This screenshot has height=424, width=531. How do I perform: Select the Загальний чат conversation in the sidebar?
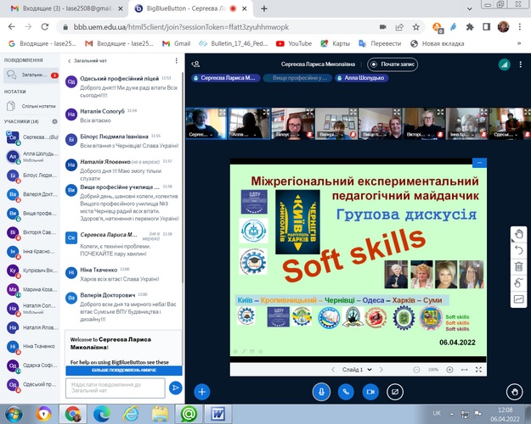32,75
